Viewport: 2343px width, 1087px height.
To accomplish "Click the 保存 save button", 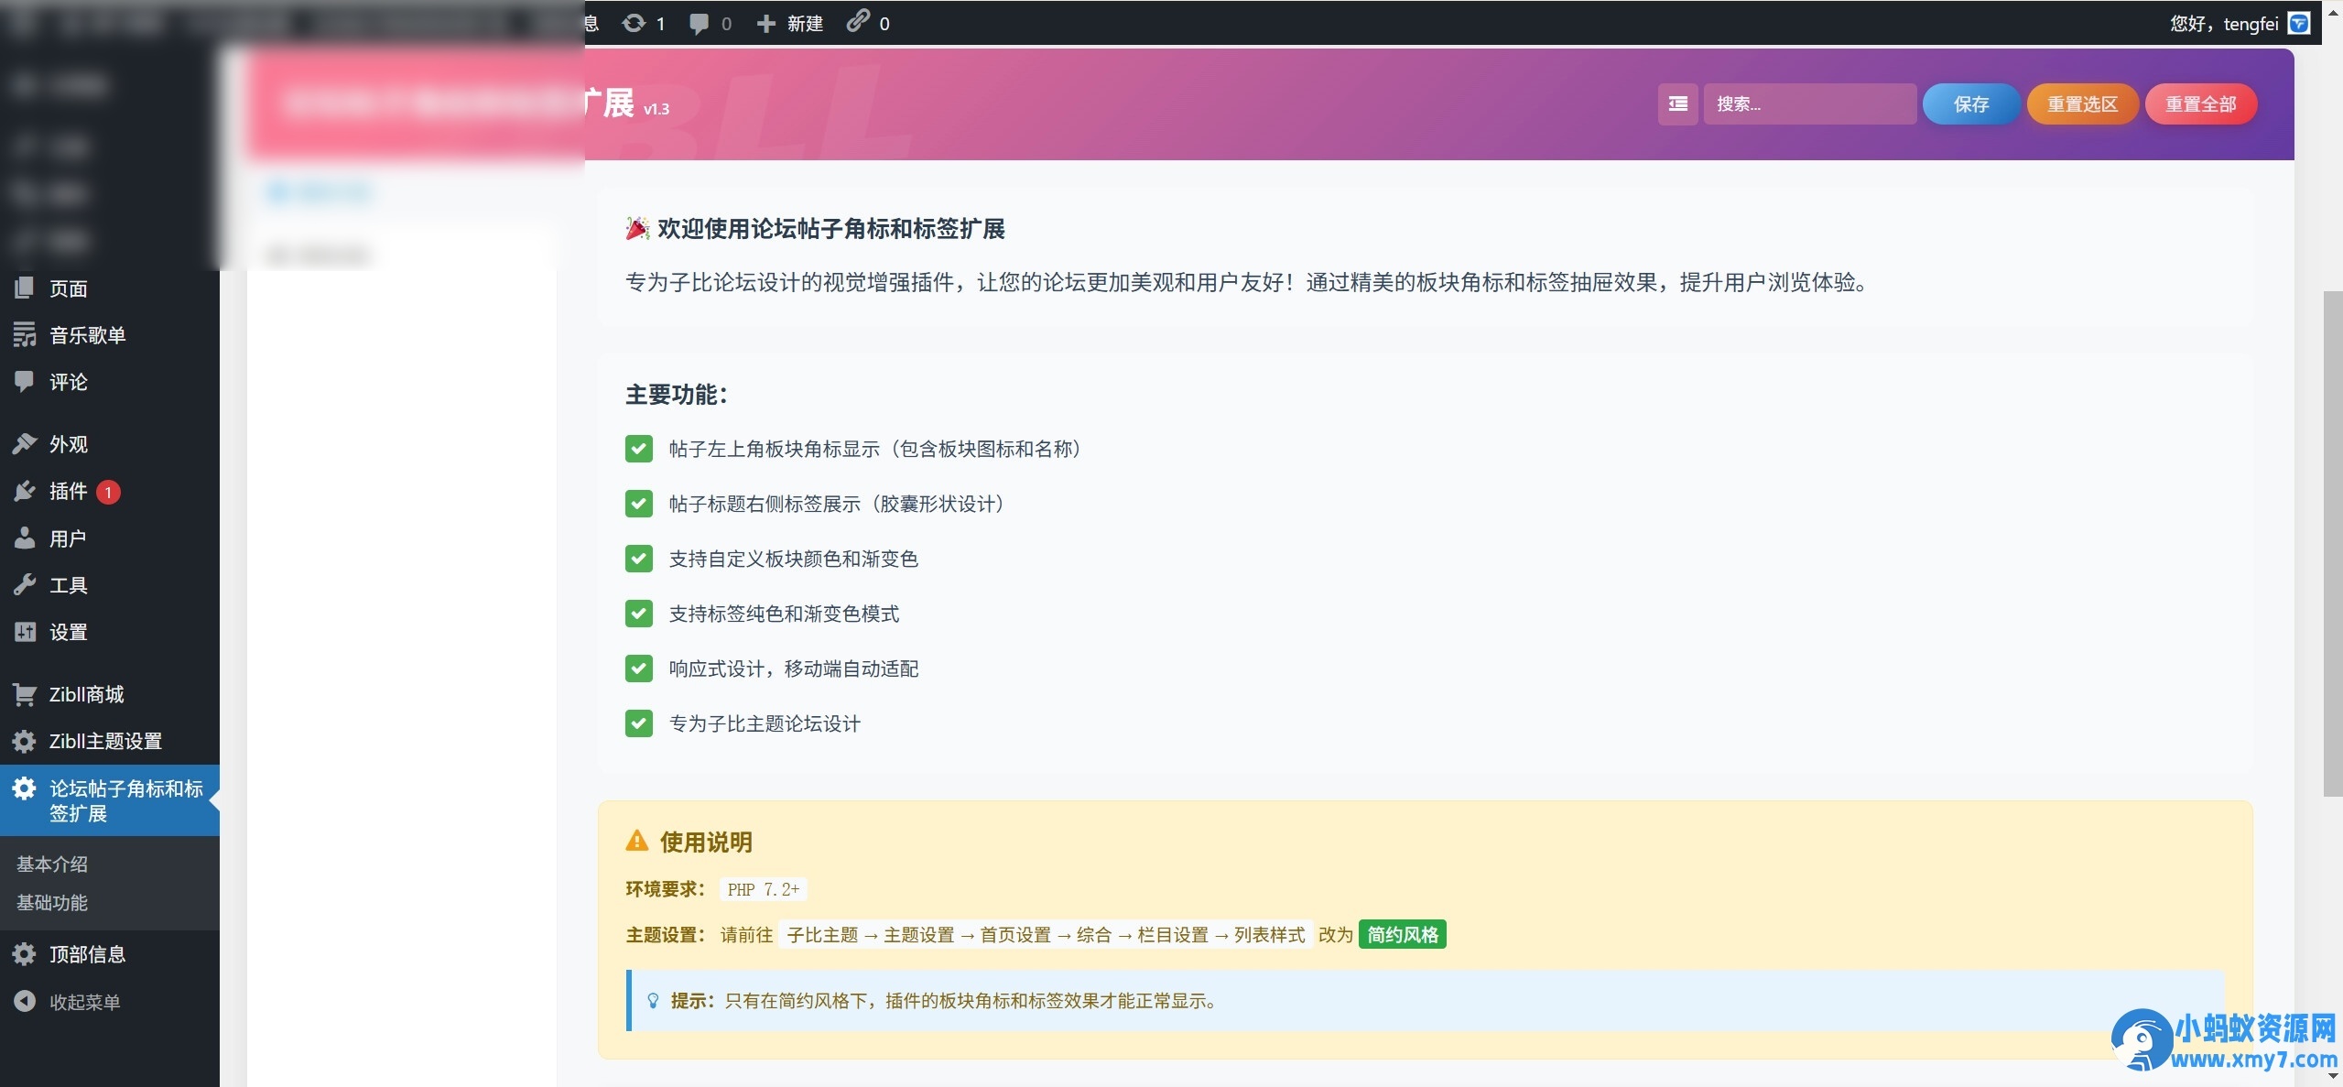I will (x=1969, y=103).
